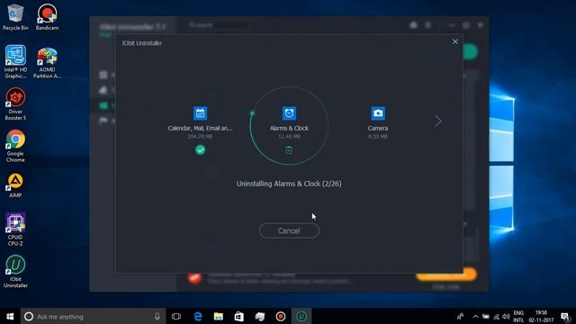This screenshot has height=324, width=576.
Task: Open Microsoft Store from the taskbar
Action: point(239,316)
